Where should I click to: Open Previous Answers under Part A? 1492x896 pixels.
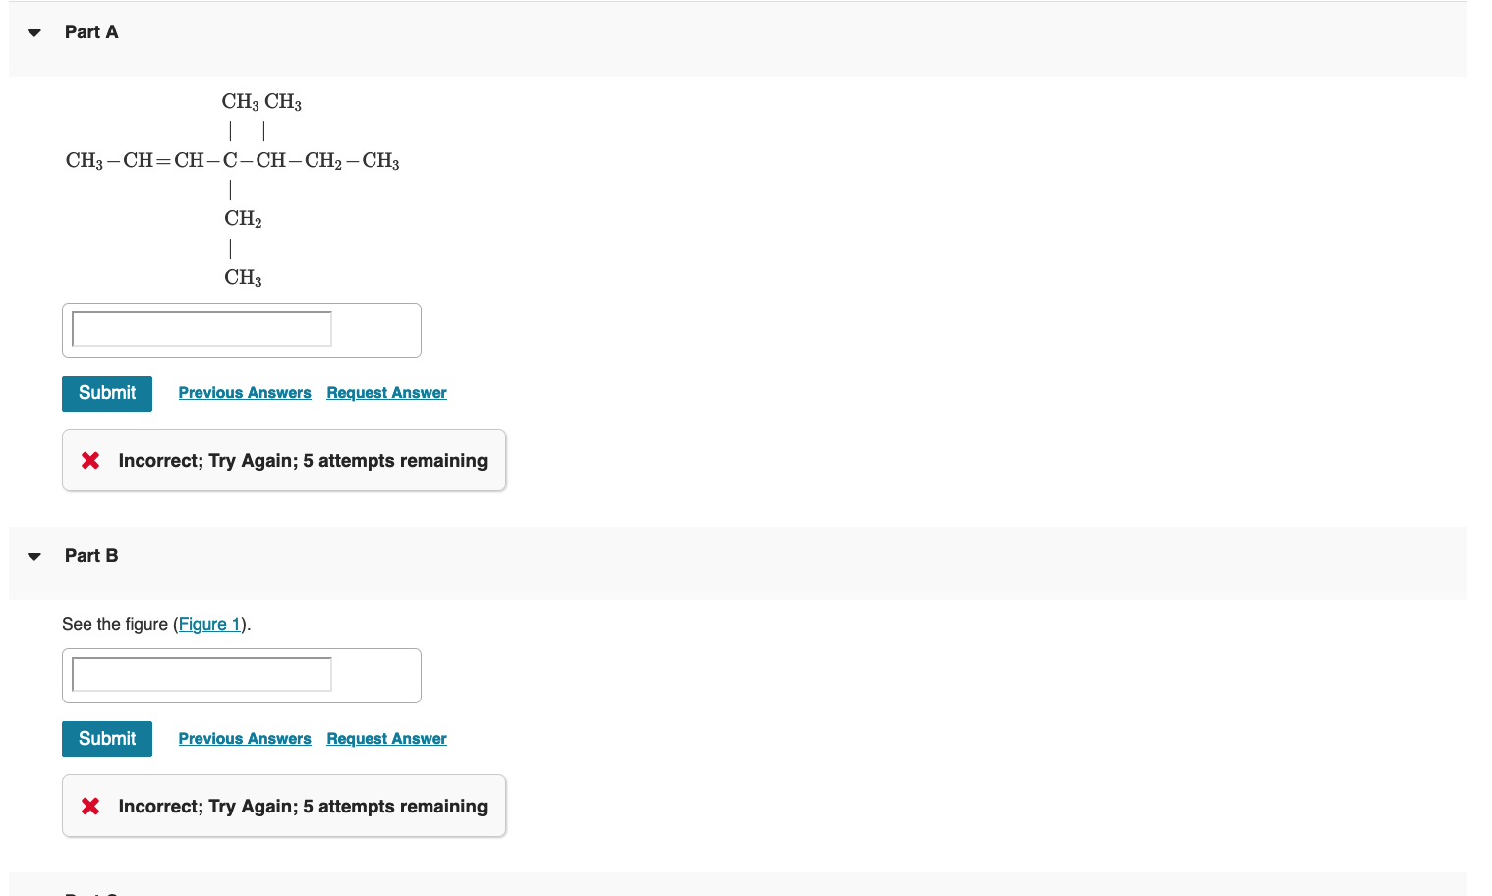[244, 392]
